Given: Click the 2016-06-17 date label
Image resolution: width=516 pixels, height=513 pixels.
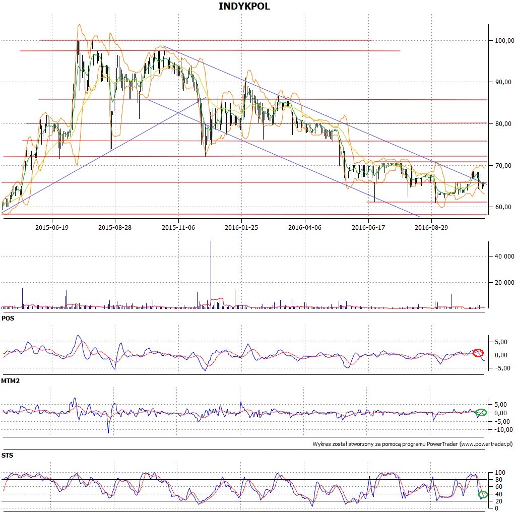Looking at the screenshot, I should (x=368, y=227).
